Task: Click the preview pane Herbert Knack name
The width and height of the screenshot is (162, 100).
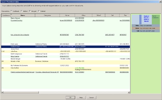Action: [x=146, y=19]
